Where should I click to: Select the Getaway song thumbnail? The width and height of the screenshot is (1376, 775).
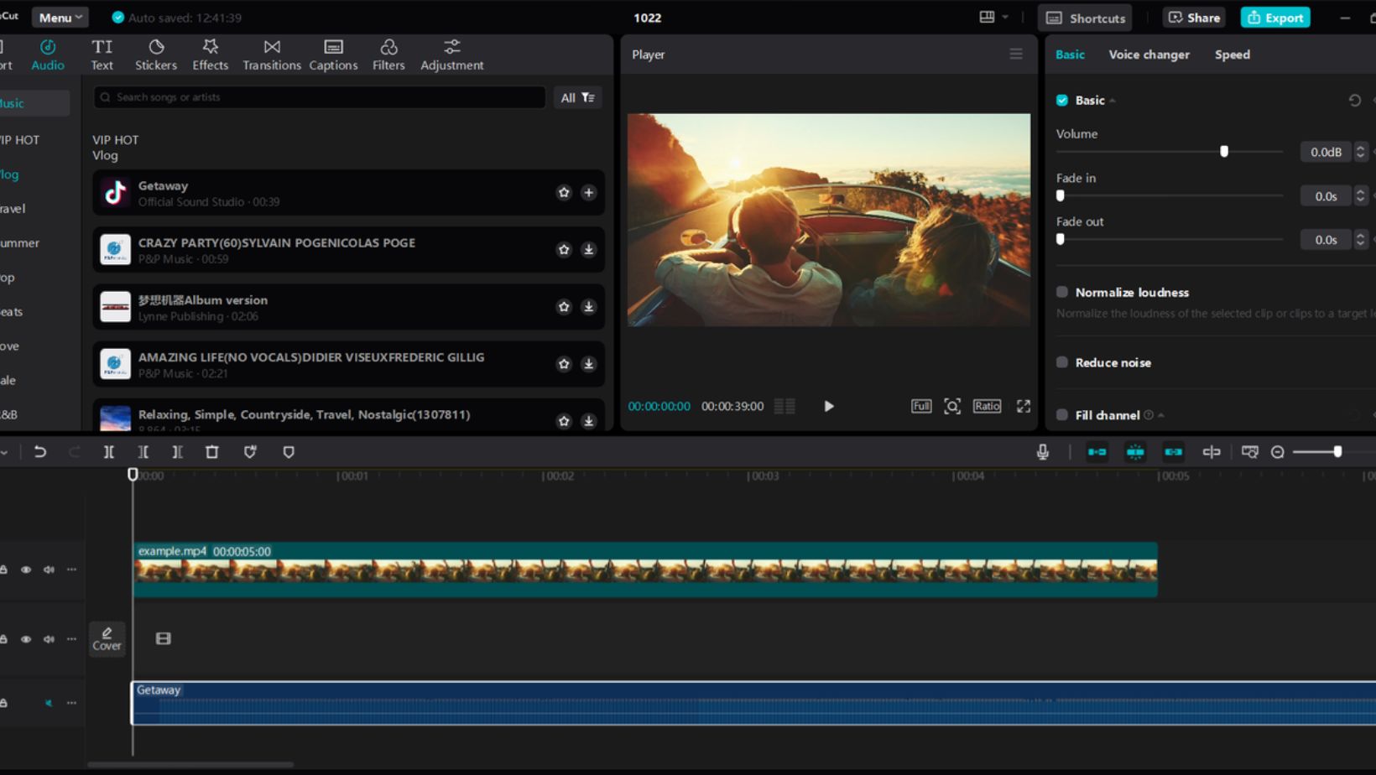(x=115, y=193)
